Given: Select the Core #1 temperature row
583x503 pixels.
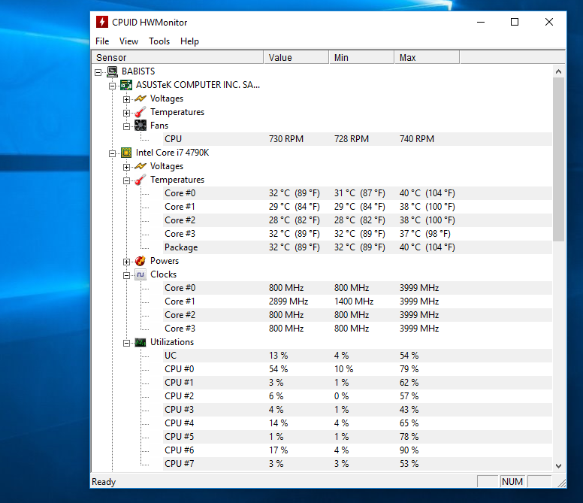Looking at the screenshot, I should point(358,207).
